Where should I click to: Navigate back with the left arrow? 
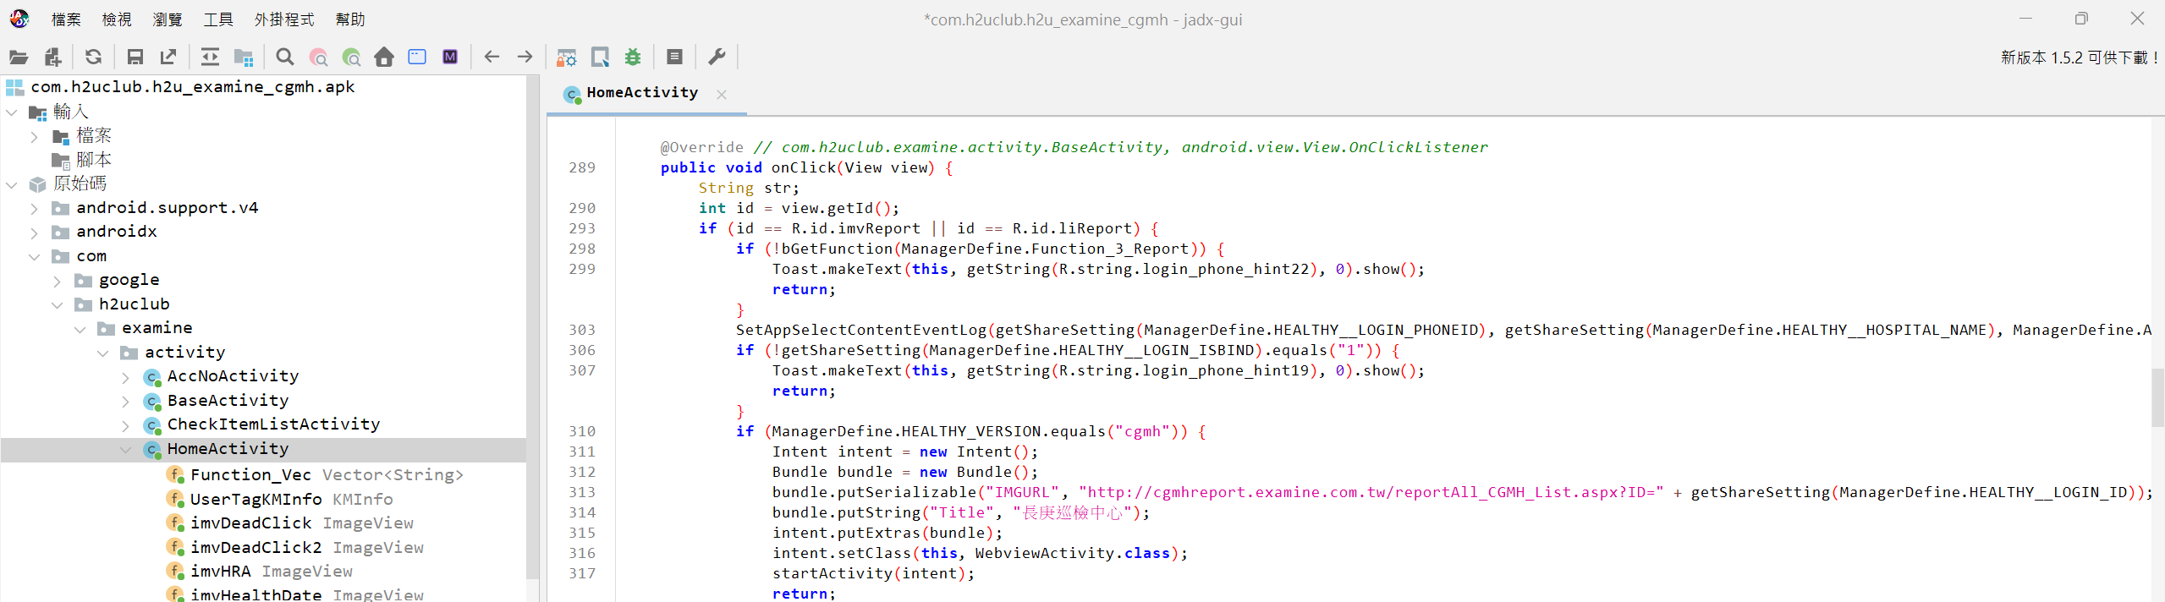point(492,57)
